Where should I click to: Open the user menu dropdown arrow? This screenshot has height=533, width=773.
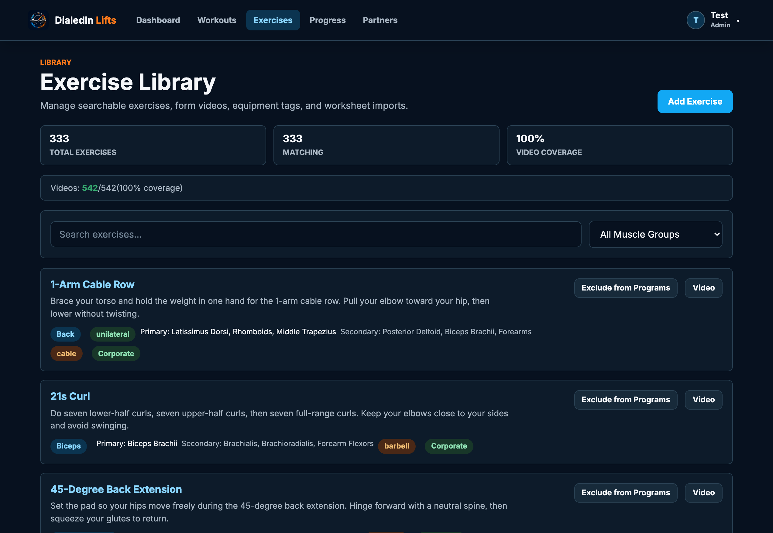(738, 21)
